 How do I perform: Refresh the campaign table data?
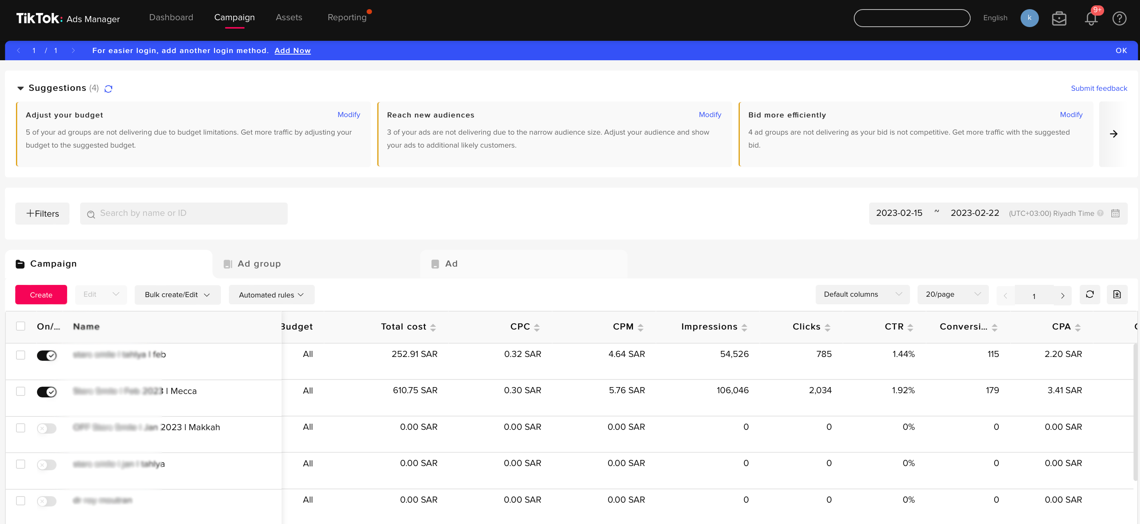[x=1090, y=294]
